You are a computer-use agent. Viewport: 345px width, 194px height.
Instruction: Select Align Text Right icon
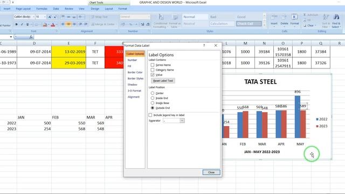click(x=74, y=24)
